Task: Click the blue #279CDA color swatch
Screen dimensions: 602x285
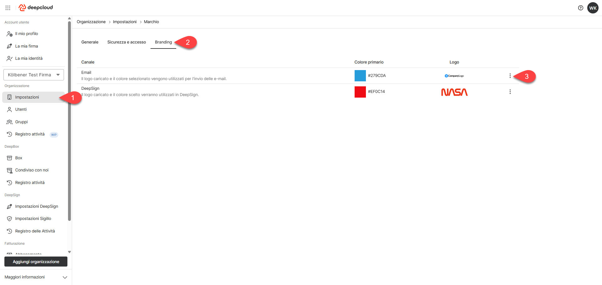Action: pyautogui.click(x=360, y=76)
